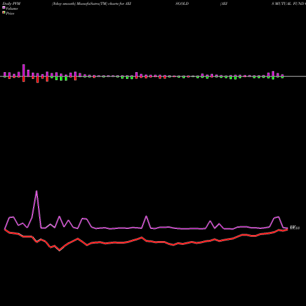
Task: Click the purple Volume legend swatch
Action: coord(4,7)
